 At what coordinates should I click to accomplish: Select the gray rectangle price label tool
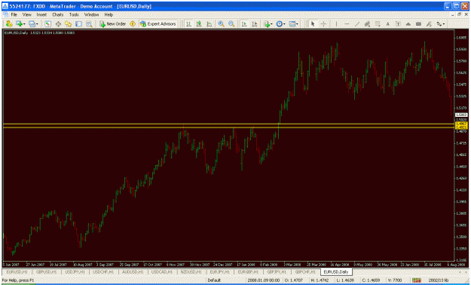point(418,24)
